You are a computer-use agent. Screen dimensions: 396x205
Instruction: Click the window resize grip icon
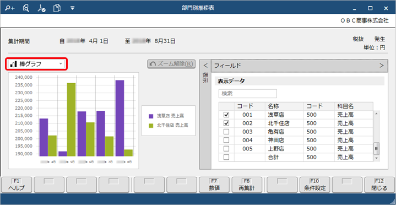pyautogui.click(x=393, y=202)
